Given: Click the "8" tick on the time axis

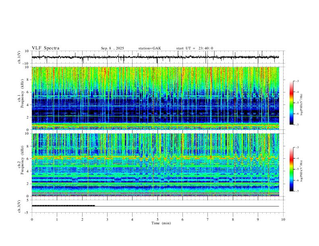Looking at the screenshot, I should (x=233, y=219).
